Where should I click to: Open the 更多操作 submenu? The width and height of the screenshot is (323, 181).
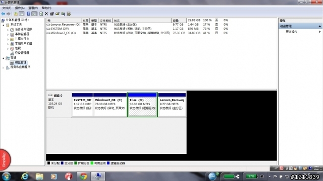pyautogui.click(x=291, y=32)
